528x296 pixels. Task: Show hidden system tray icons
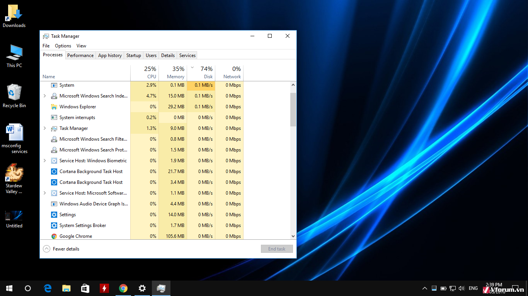pyautogui.click(x=425, y=288)
